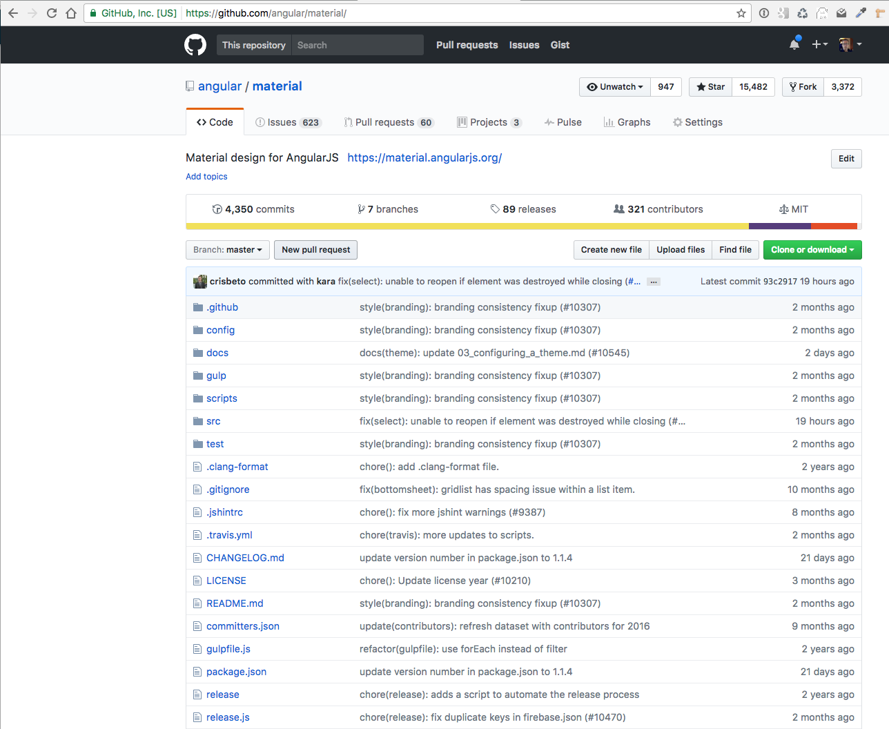Open latest commit hash 93c2917

[779, 282]
